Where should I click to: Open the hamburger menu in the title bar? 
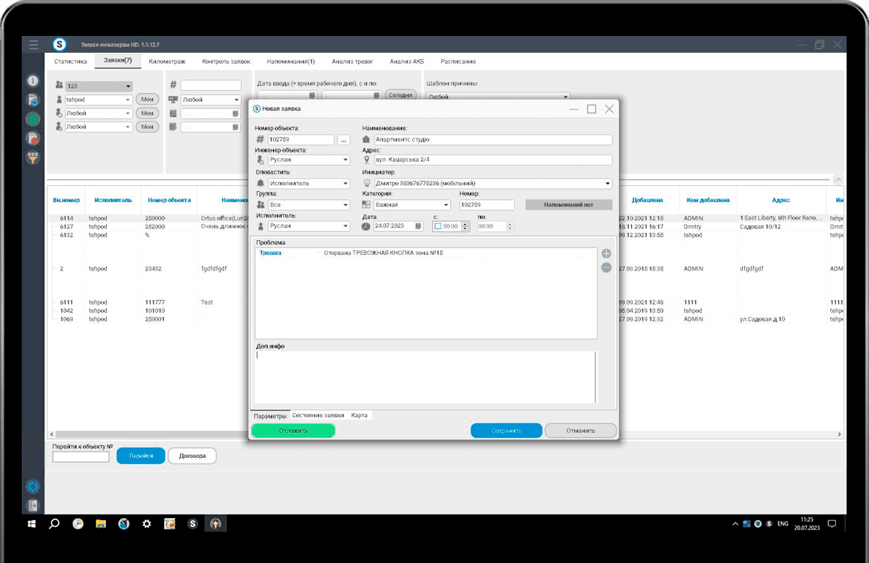point(33,45)
